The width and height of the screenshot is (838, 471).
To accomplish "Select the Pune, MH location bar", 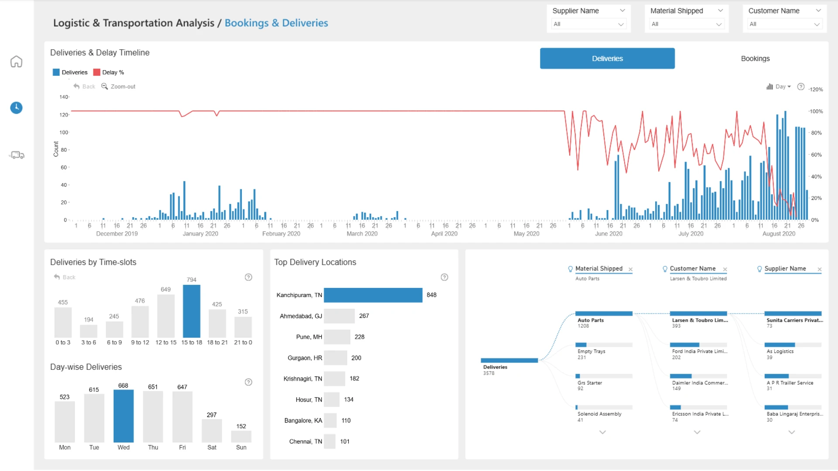I will pyautogui.click(x=337, y=337).
